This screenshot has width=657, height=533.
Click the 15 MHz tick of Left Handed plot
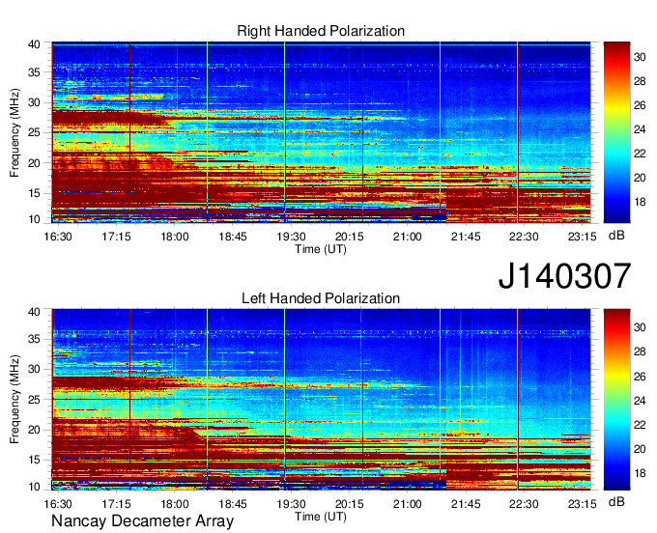[34, 461]
